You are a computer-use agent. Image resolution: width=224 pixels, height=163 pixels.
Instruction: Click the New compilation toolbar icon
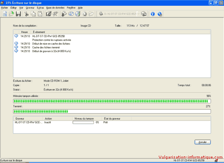click(x=5, y=14)
